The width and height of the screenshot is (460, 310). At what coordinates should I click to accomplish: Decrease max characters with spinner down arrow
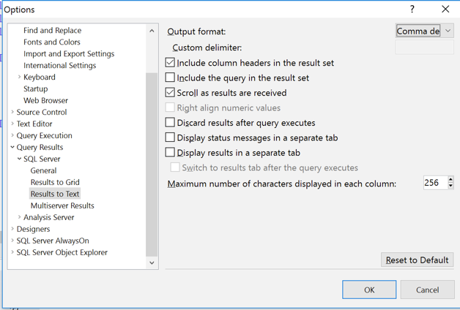[450, 186]
